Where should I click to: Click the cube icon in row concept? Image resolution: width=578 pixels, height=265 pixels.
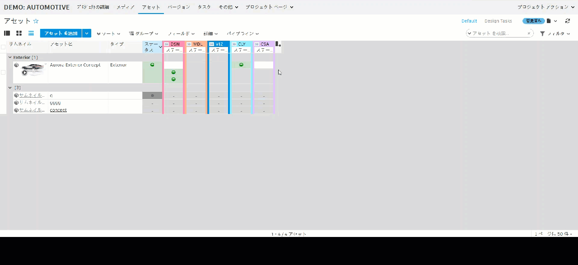pyautogui.click(x=16, y=110)
